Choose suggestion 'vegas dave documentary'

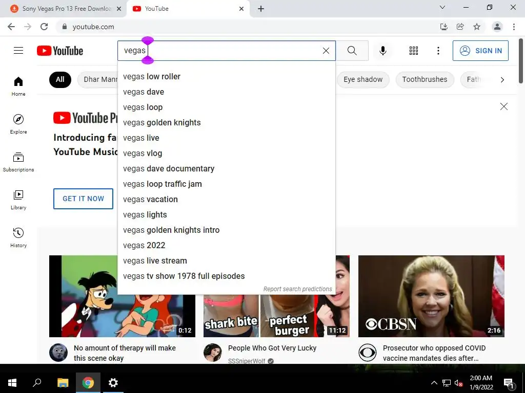(227, 169)
